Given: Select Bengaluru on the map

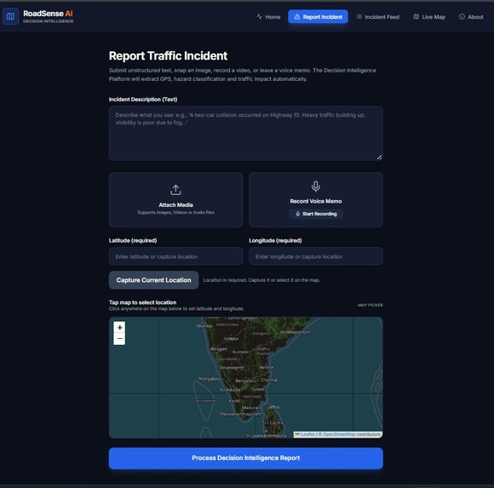Looking at the screenshot, I should tap(246, 381).
